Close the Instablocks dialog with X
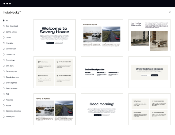The height and width of the screenshot is (135, 175). click(170, 12)
